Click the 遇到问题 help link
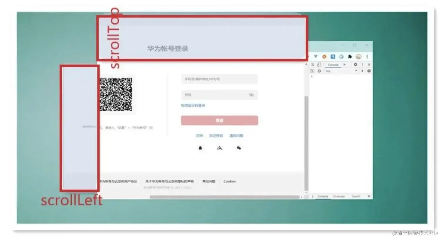The width and height of the screenshot is (441, 238). 236,136
